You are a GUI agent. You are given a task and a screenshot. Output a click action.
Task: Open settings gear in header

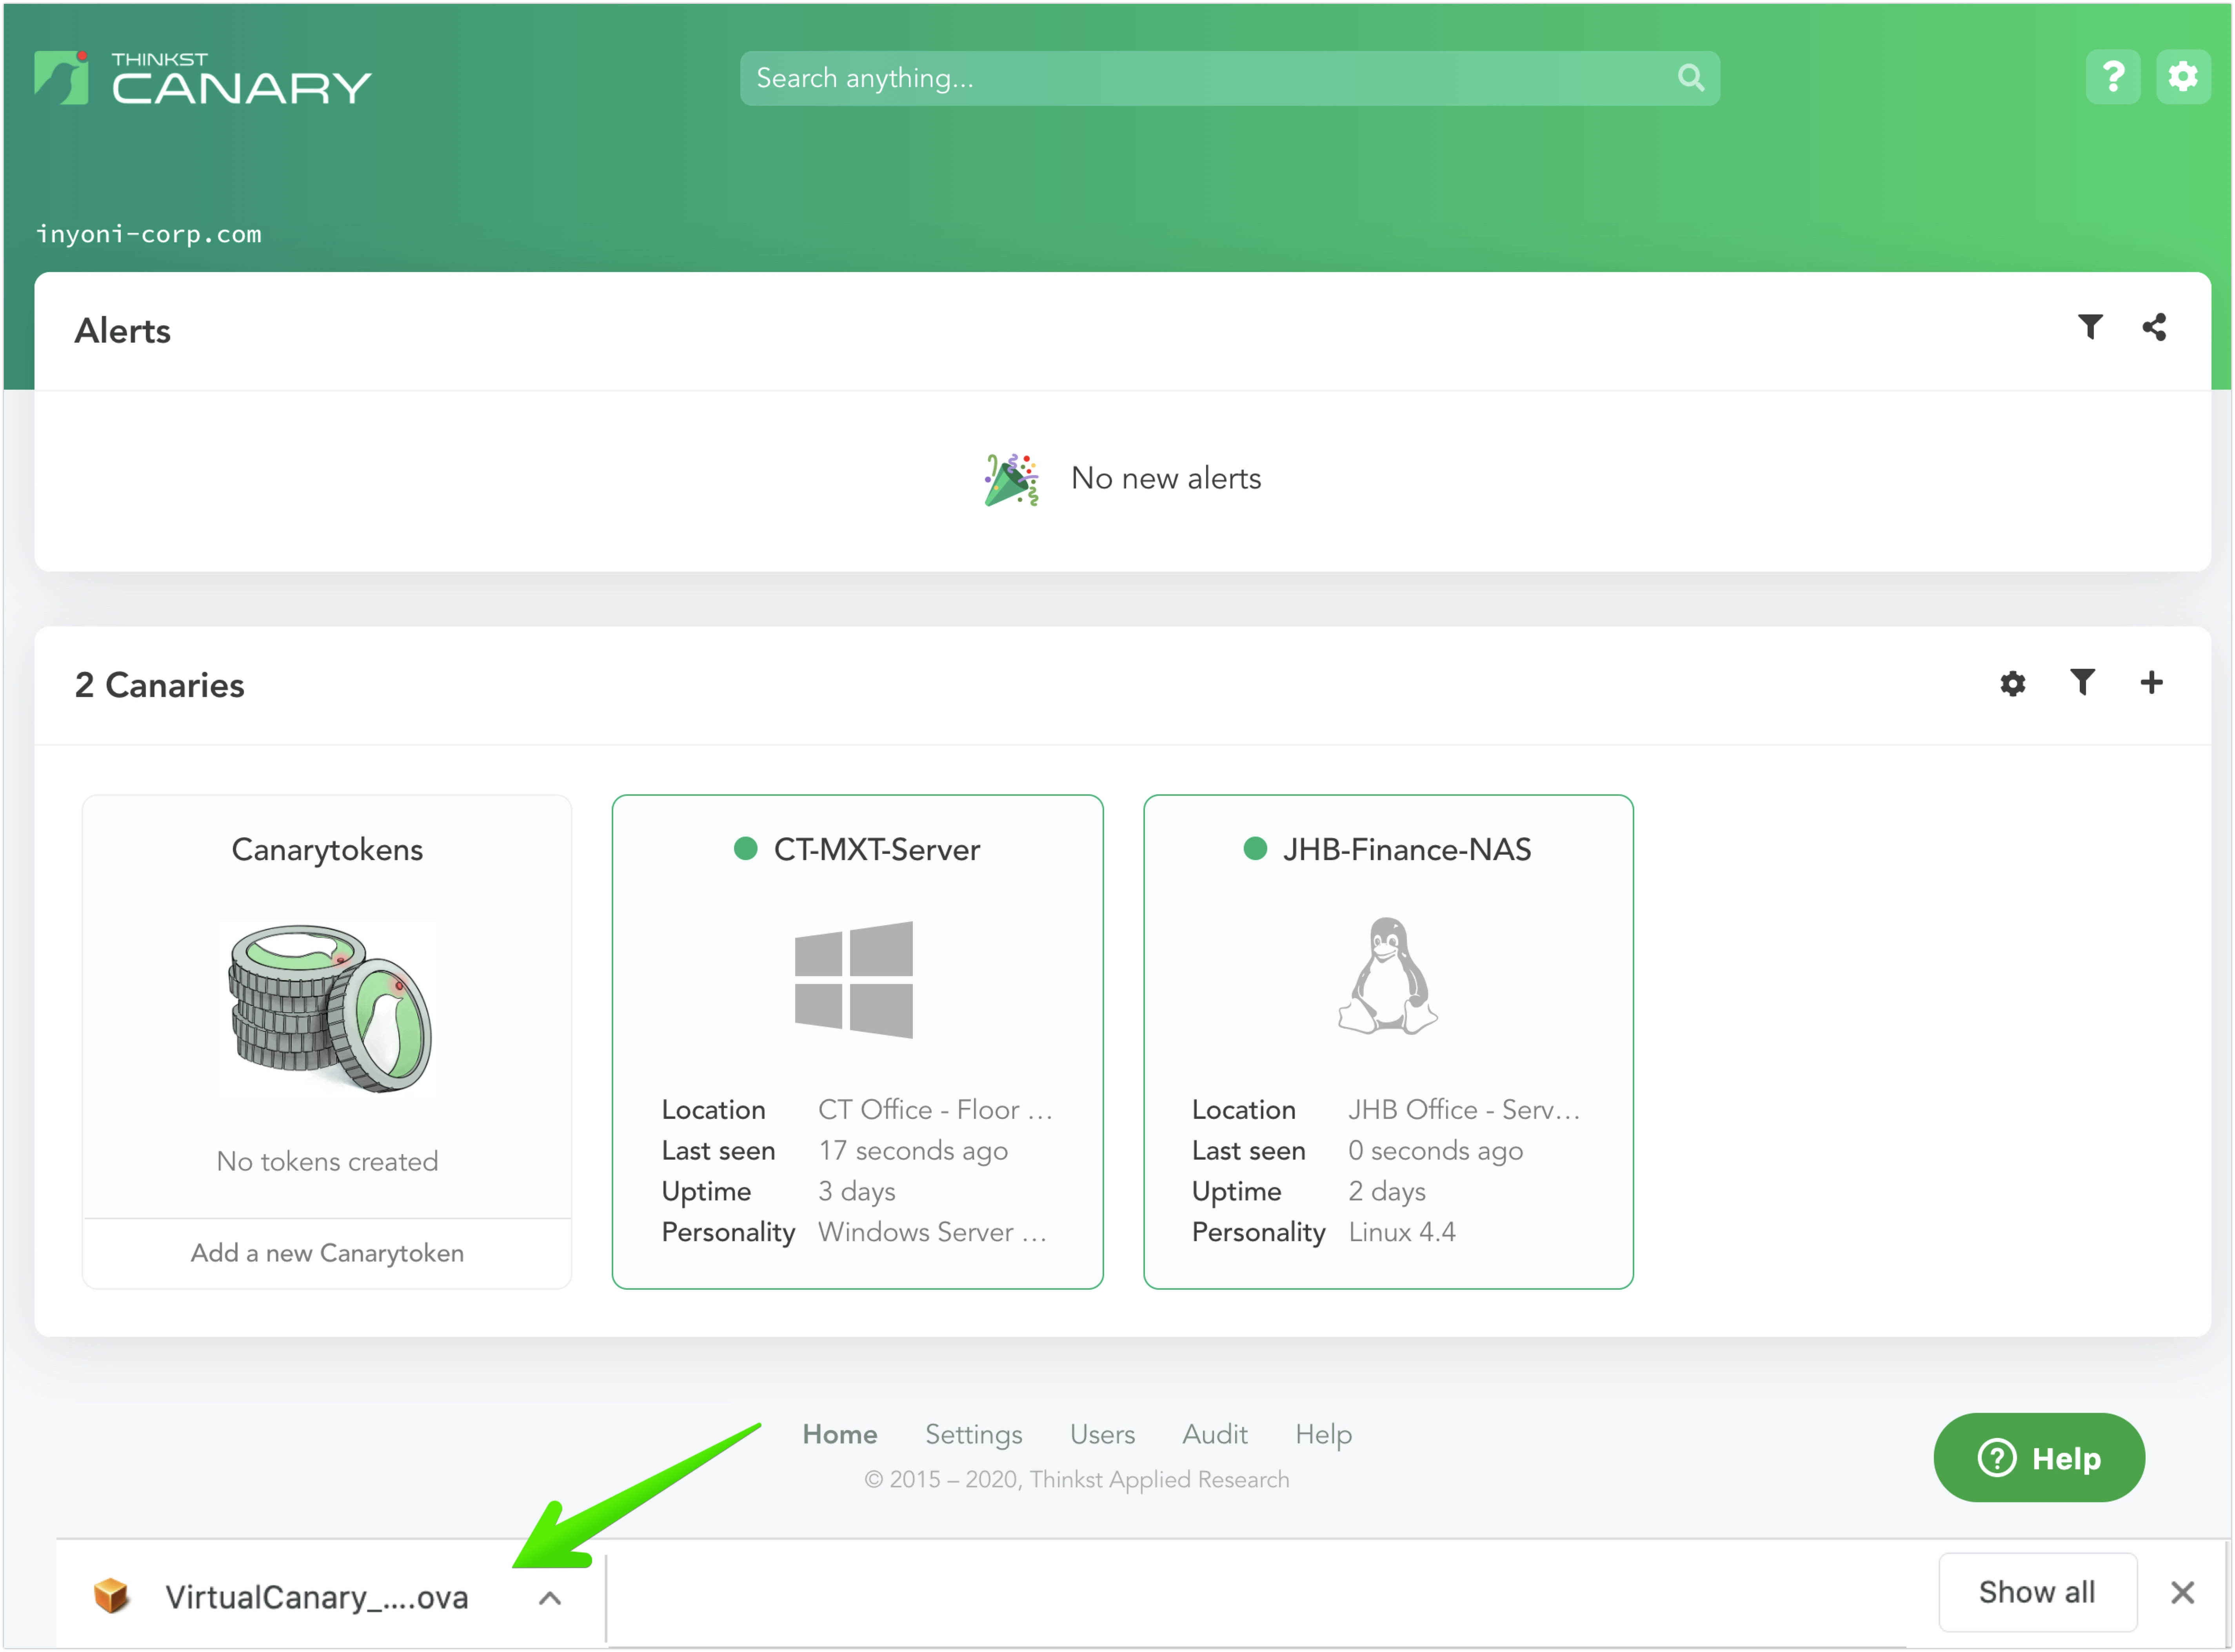coord(2182,77)
